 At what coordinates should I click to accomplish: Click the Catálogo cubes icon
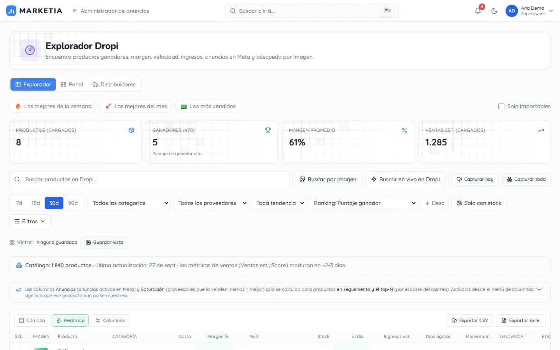[19, 265]
